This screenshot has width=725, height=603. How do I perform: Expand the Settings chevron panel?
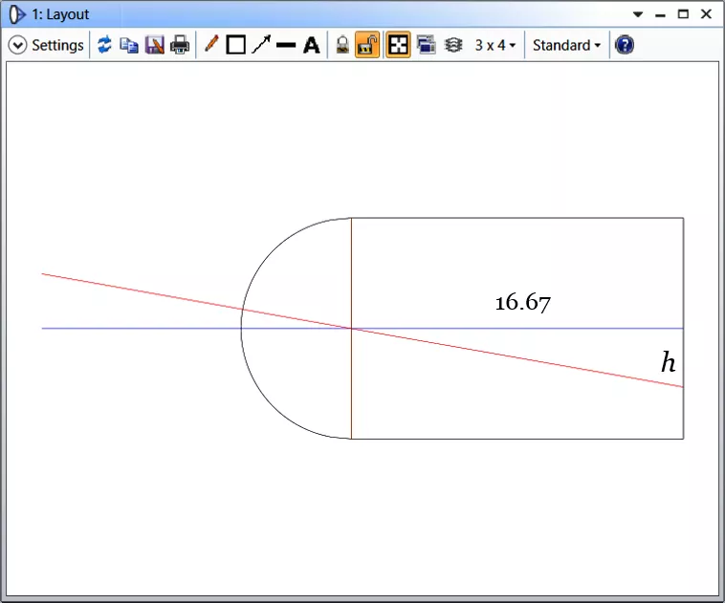point(17,45)
